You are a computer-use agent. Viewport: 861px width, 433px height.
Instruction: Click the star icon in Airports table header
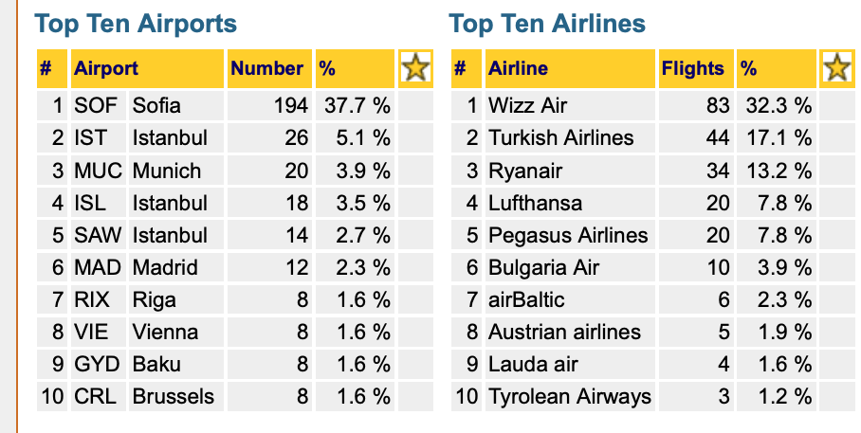tap(415, 68)
